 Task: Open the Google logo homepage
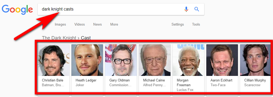coord(17,10)
